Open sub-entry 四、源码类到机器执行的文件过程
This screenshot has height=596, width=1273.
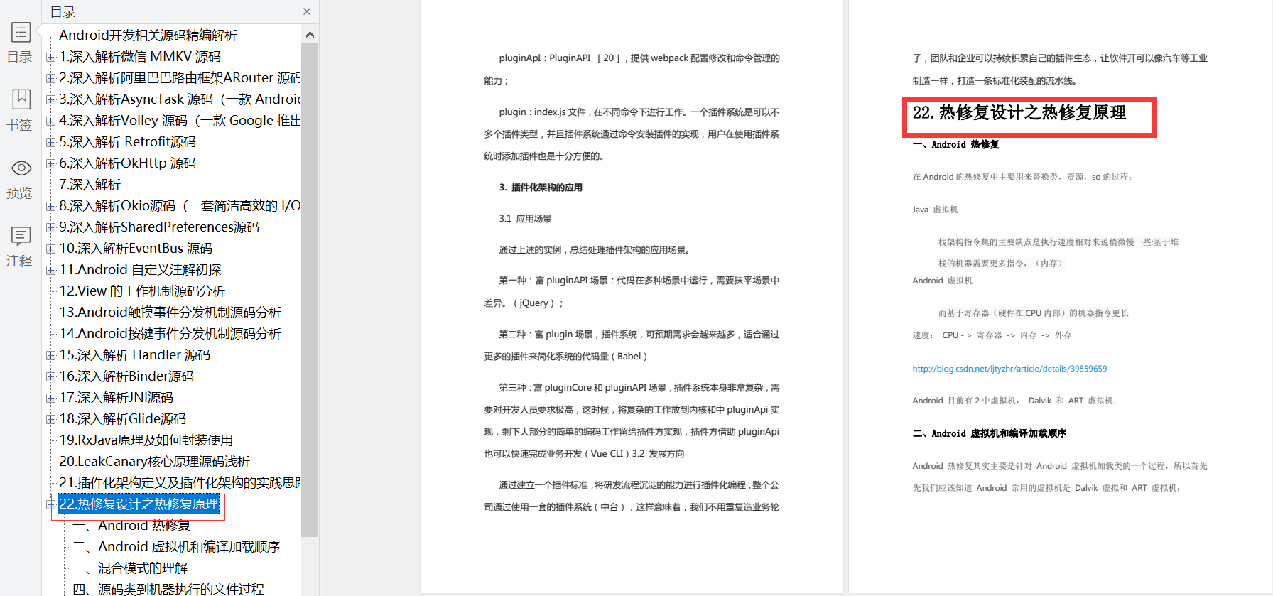coord(168,589)
